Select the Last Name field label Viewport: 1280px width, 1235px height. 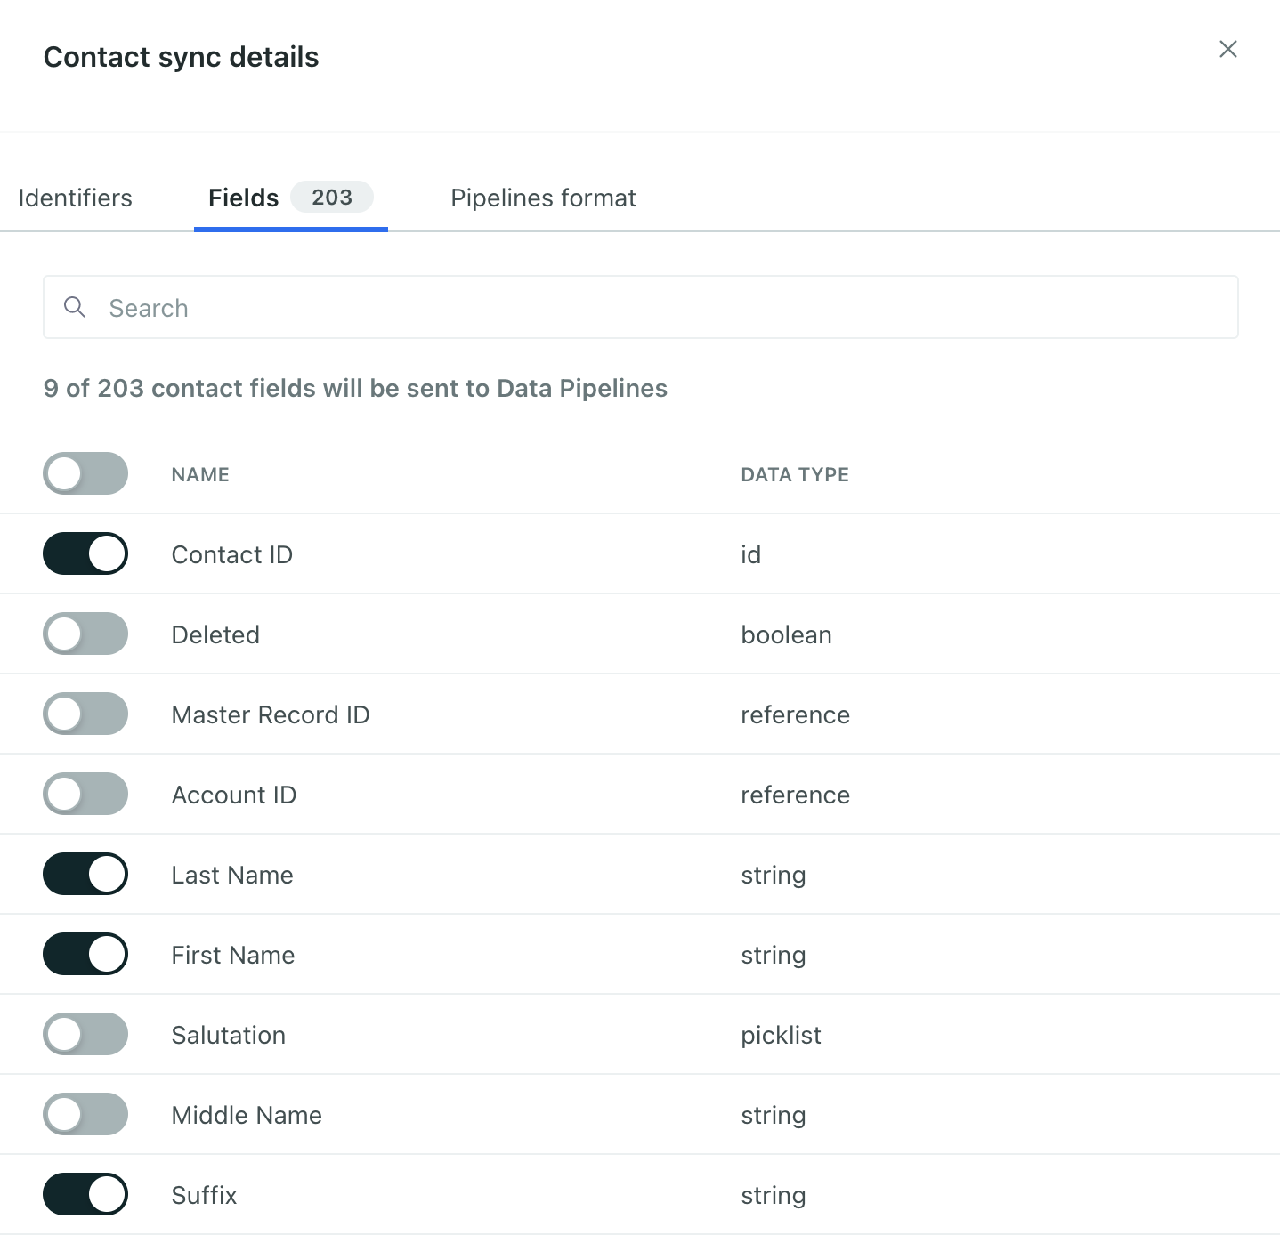click(x=232, y=875)
